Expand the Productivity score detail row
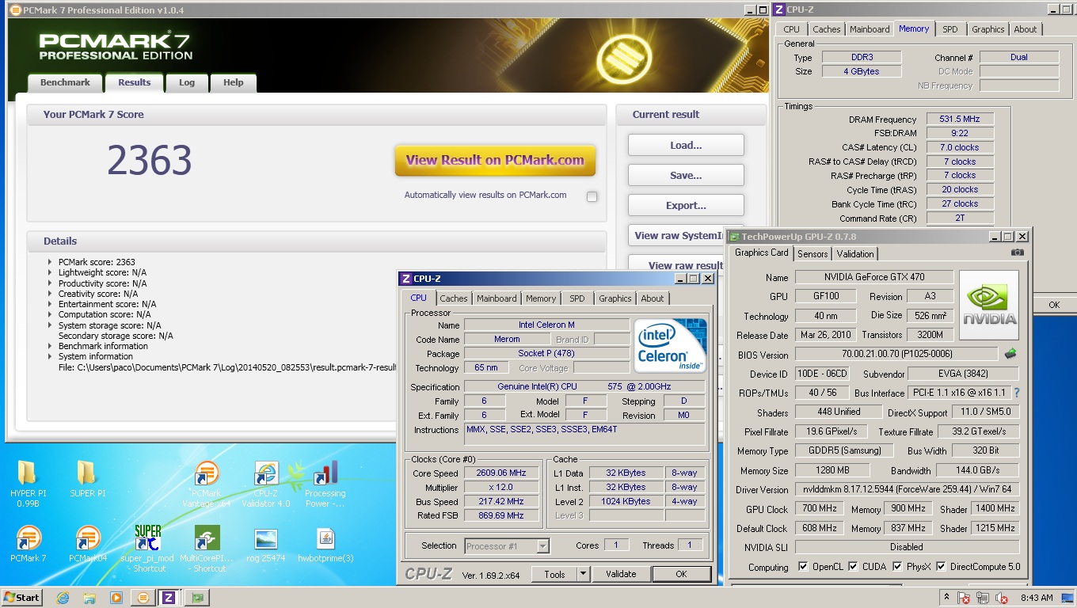Screen dimensions: 1077x608 click(x=51, y=283)
